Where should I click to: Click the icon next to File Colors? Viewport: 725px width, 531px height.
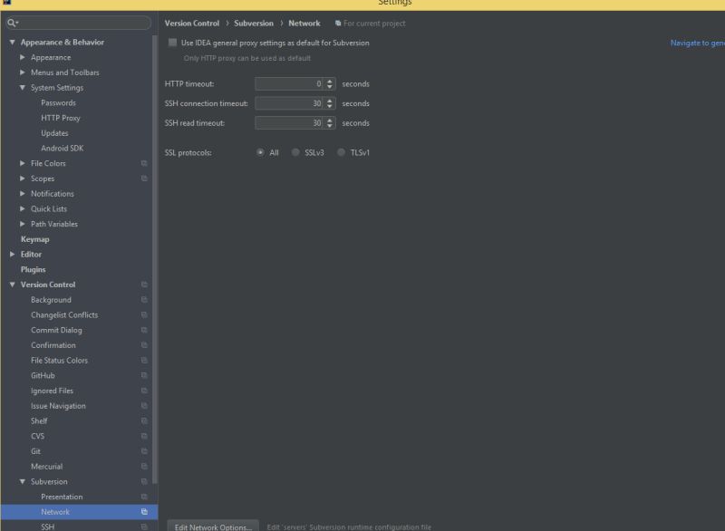pos(143,163)
